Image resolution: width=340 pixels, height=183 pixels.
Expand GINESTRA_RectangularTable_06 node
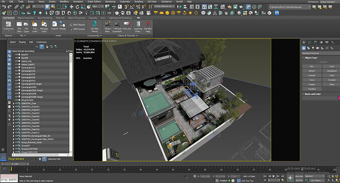[x=14, y=136]
